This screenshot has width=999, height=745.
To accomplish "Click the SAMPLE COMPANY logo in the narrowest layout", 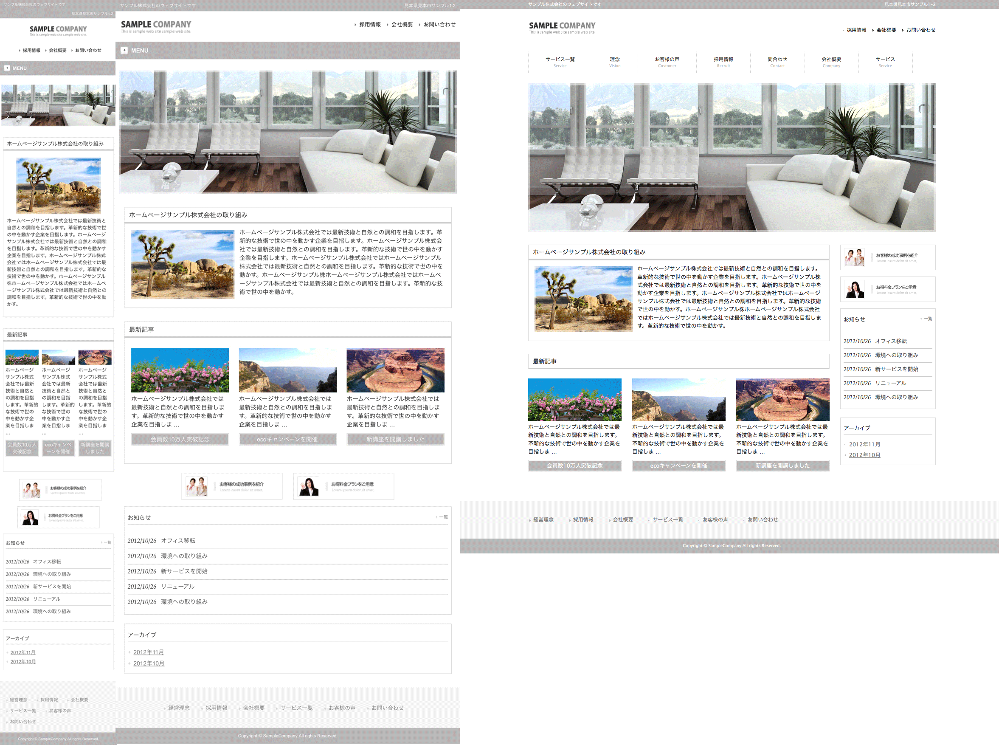I will (58, 31).
